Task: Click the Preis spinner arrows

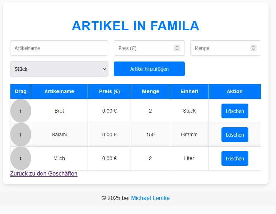Action: 177,48
